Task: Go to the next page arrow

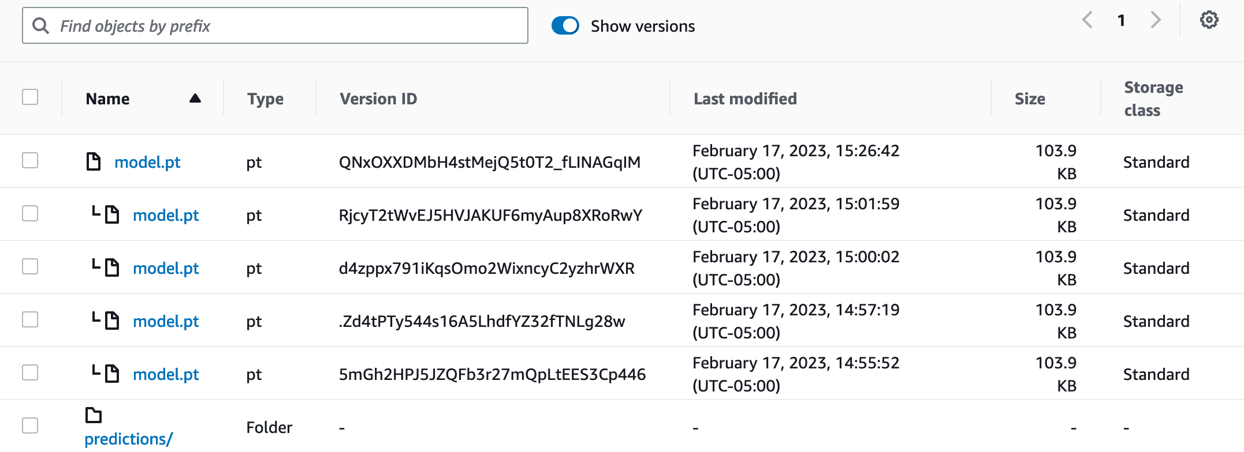Action: (x=1156, y=20)
